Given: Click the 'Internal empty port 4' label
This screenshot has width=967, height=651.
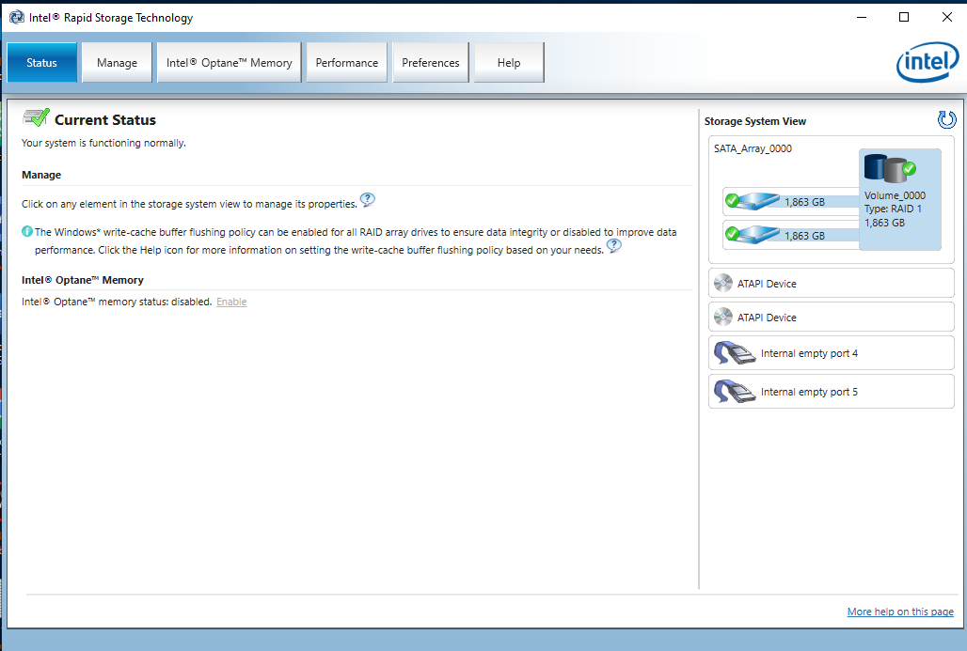Looking at the screenshot, I should coord(809,353).
